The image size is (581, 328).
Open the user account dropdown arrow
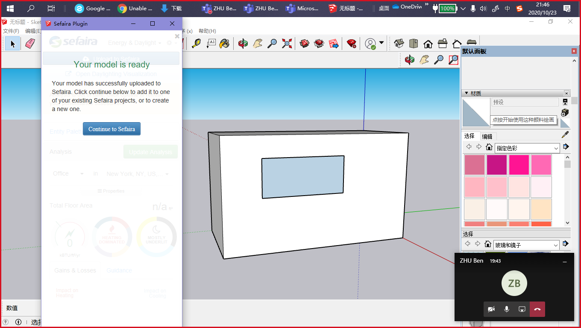pyautogui.click(x=381, y=43)
